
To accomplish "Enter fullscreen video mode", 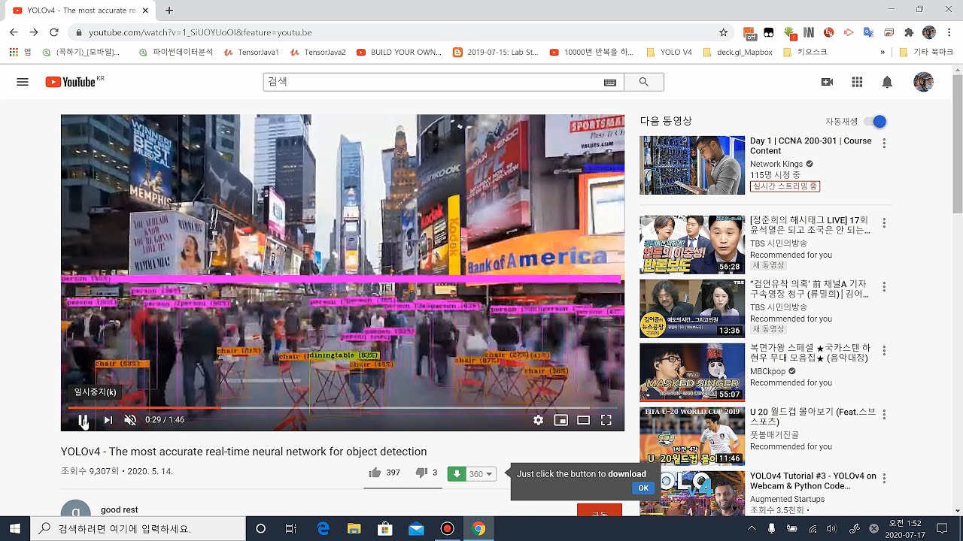I will 606,420.
